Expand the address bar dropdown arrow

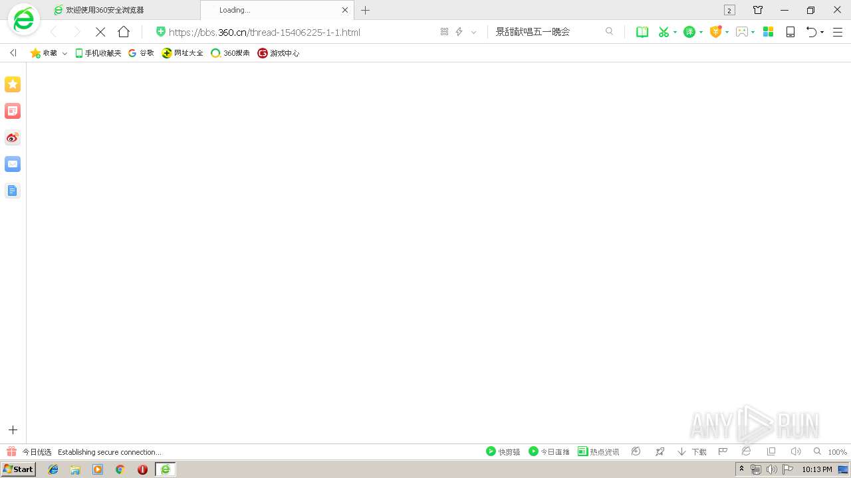(473, 32)
